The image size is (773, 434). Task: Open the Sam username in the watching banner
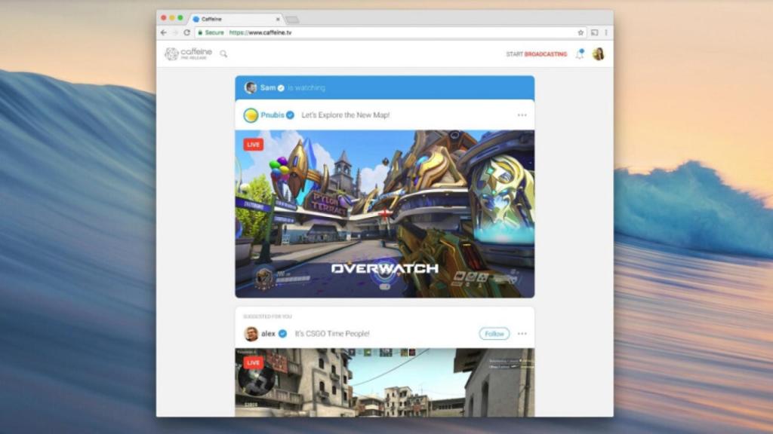click(x=268, y=88)
